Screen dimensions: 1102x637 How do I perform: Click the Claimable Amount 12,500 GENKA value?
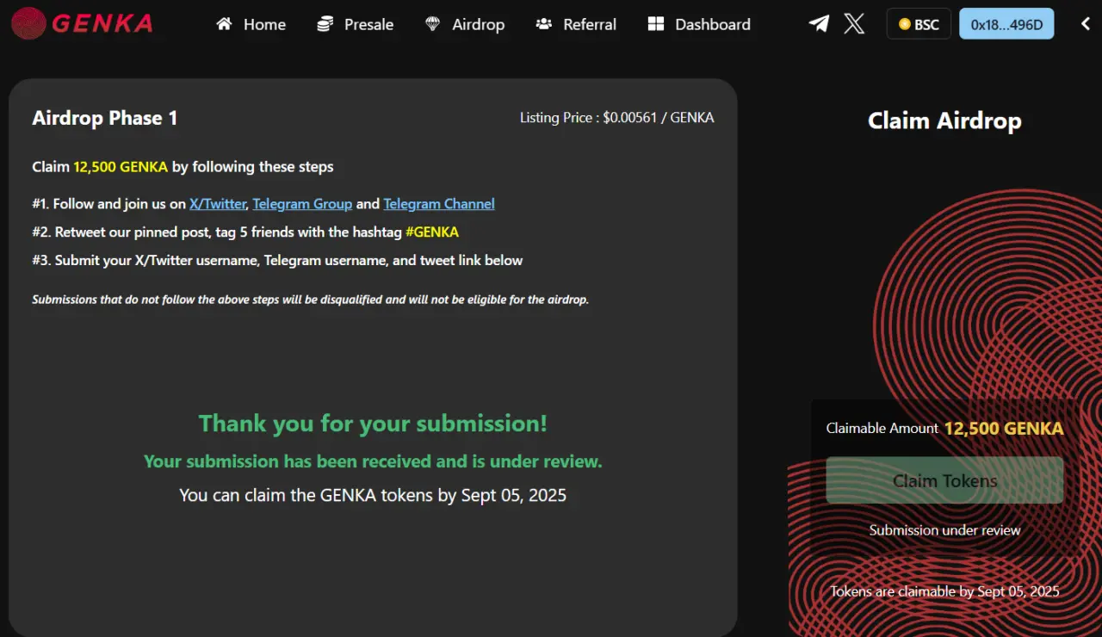pos(1004,429)
